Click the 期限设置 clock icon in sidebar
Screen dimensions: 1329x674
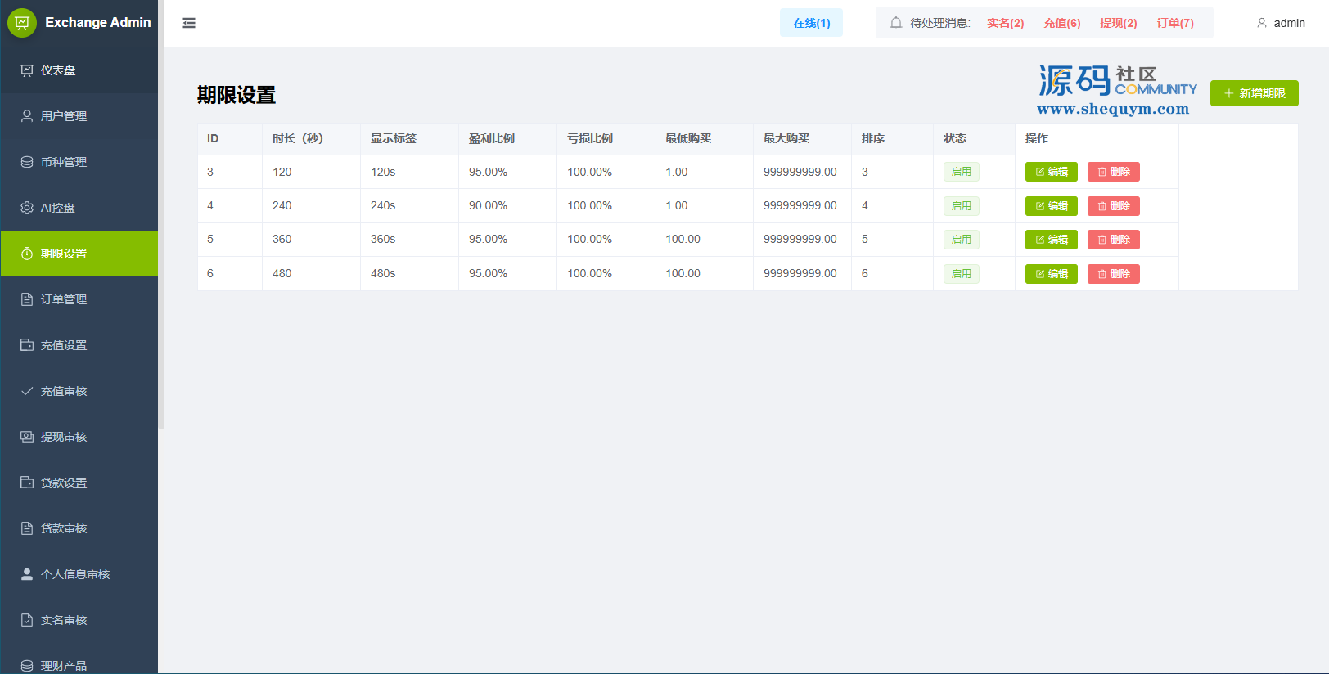(x=27, y=254)
